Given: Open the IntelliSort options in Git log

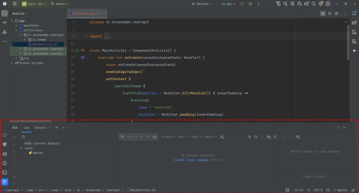Looking at the screenshot, I should click(x=222, y=137).
